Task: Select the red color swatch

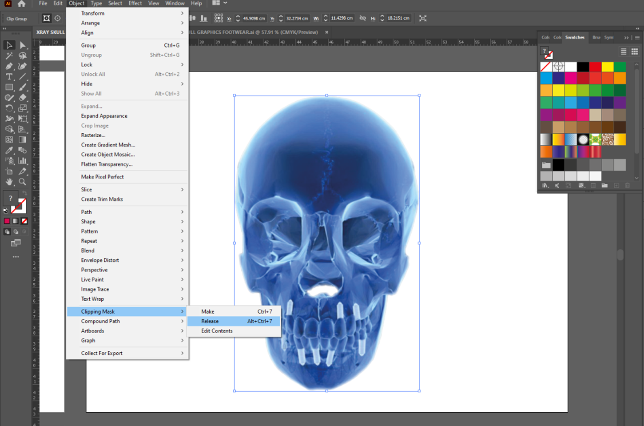Action: 594,66
